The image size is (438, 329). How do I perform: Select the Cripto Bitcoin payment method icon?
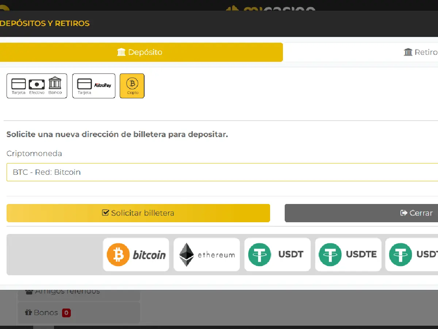point(132,86)
